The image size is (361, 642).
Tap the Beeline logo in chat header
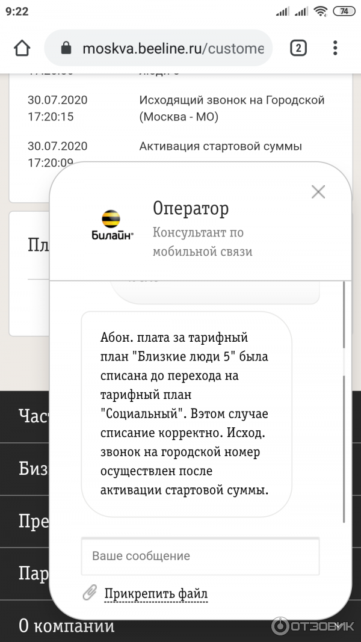pos(113,225)
